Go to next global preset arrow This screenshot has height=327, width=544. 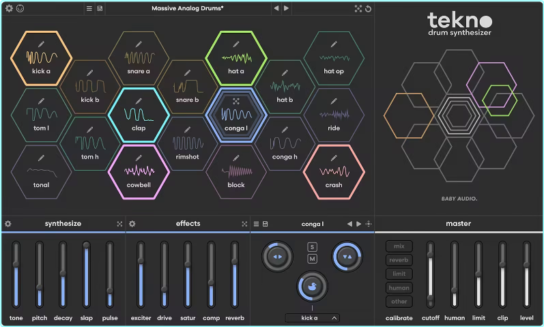click(x=286, y=8)
